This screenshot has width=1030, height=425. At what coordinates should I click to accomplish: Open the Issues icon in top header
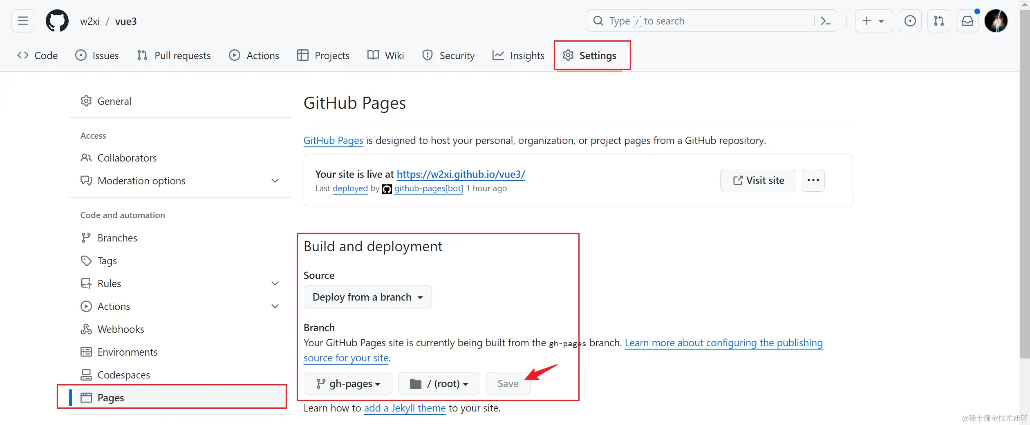(910, 21)
